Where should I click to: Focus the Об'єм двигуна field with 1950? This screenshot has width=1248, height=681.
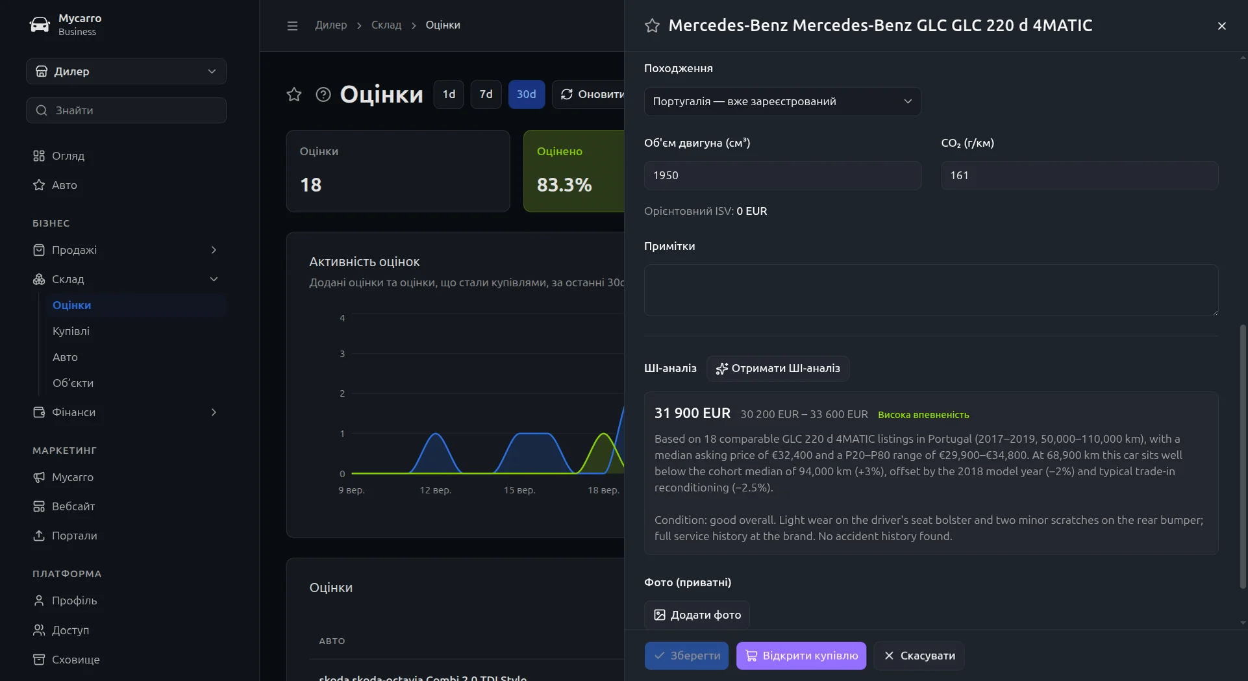[x=782, y=175]
